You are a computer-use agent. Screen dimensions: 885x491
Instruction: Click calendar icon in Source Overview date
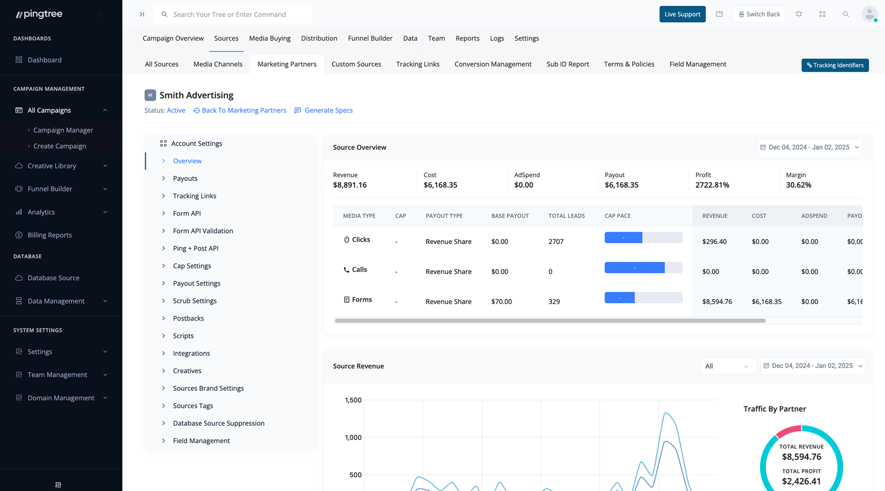coord(763,147)
